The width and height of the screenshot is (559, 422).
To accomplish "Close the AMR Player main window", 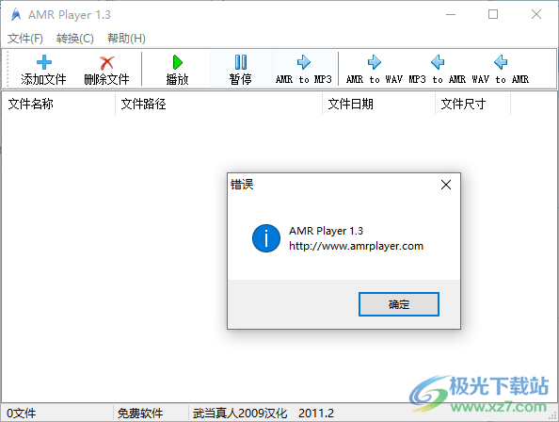I will pyautogui.click(x=536, y=15).
